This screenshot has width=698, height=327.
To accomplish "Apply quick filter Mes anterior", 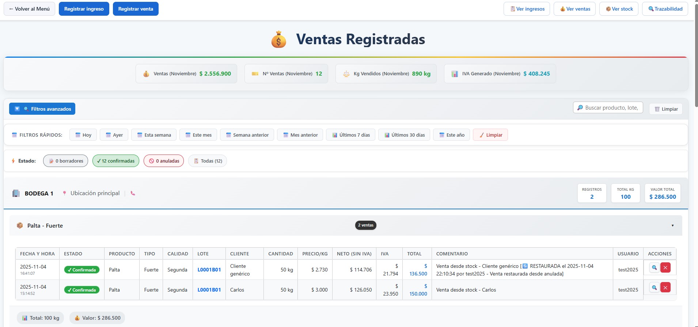I will [x=300, y=135].
